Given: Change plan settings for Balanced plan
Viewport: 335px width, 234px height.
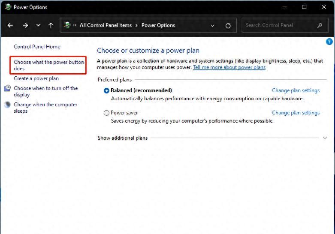Looking at the screenshot, I should (x=296, y=90).
